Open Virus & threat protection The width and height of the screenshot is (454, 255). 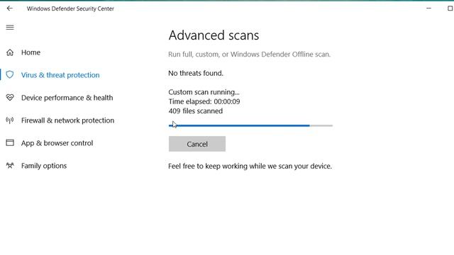60,75
